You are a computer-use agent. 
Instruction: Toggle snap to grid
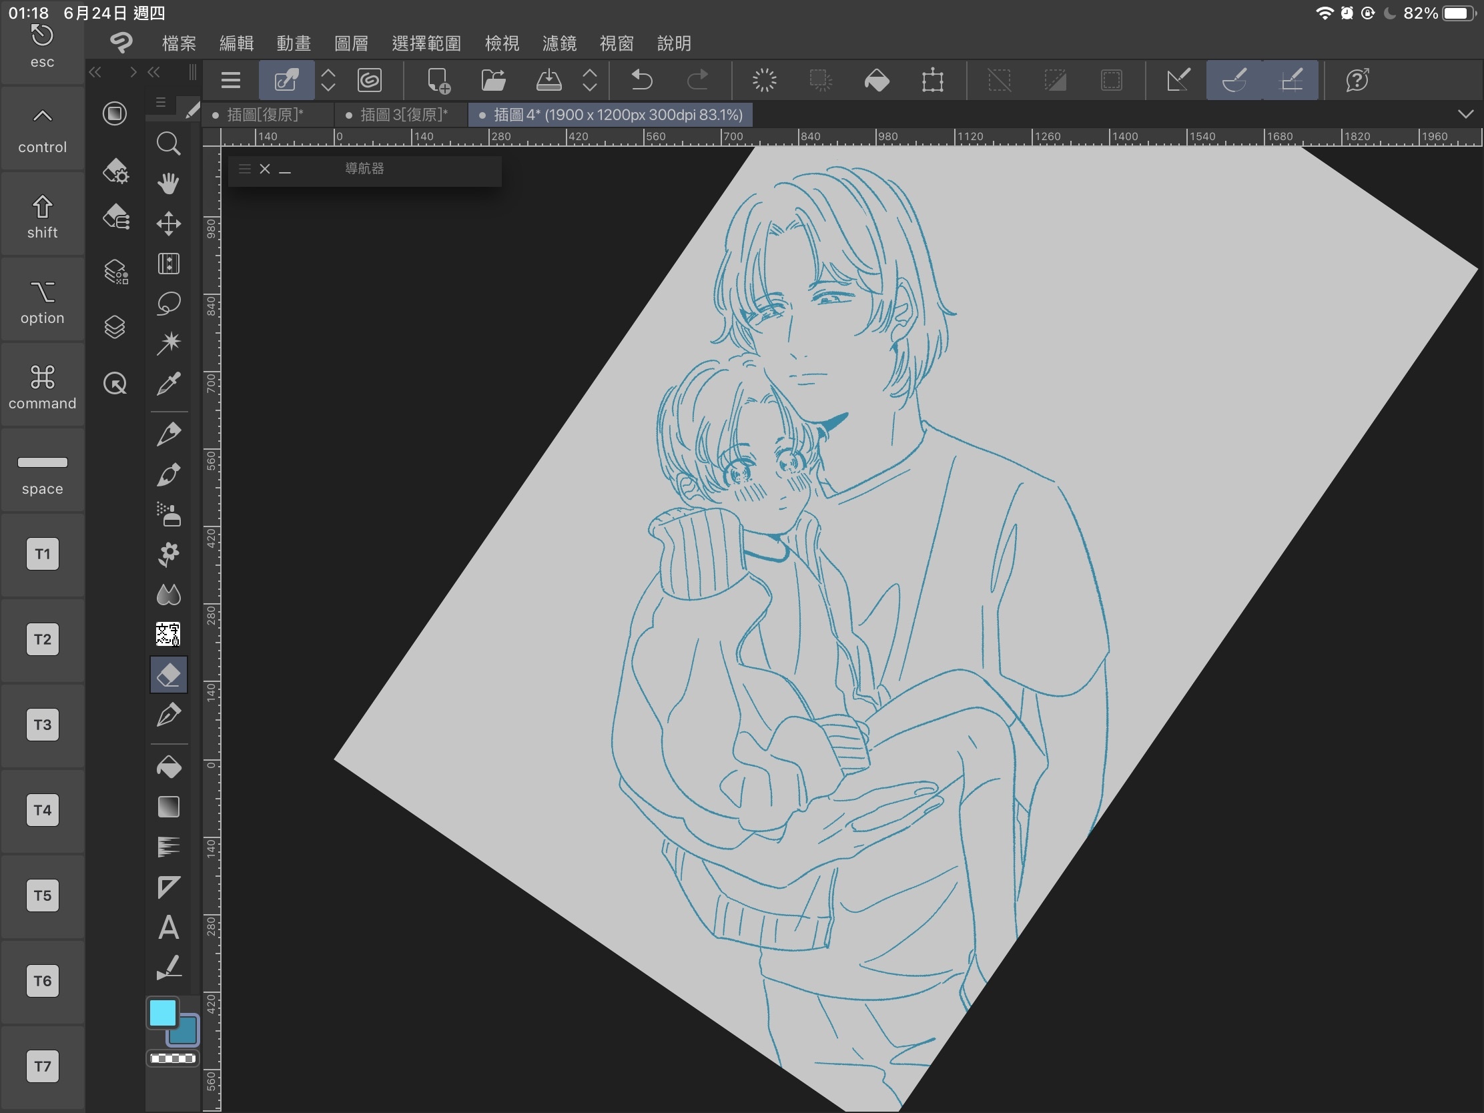point(1290,81)
